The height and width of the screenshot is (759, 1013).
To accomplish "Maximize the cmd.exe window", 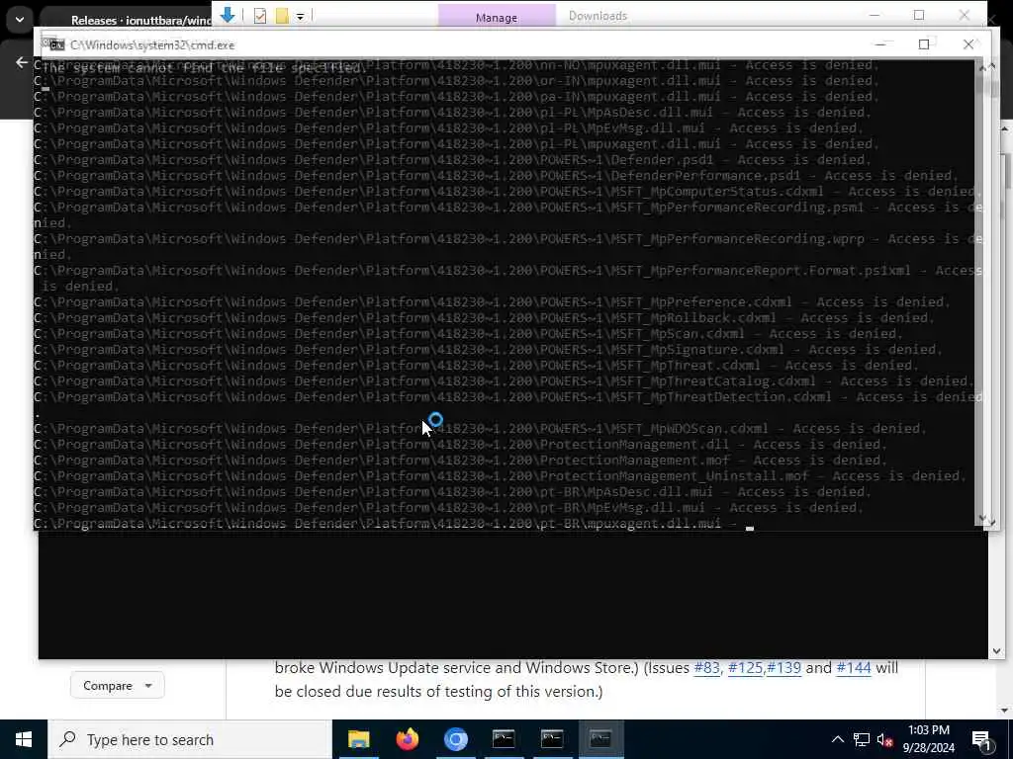I will [924, 43].
